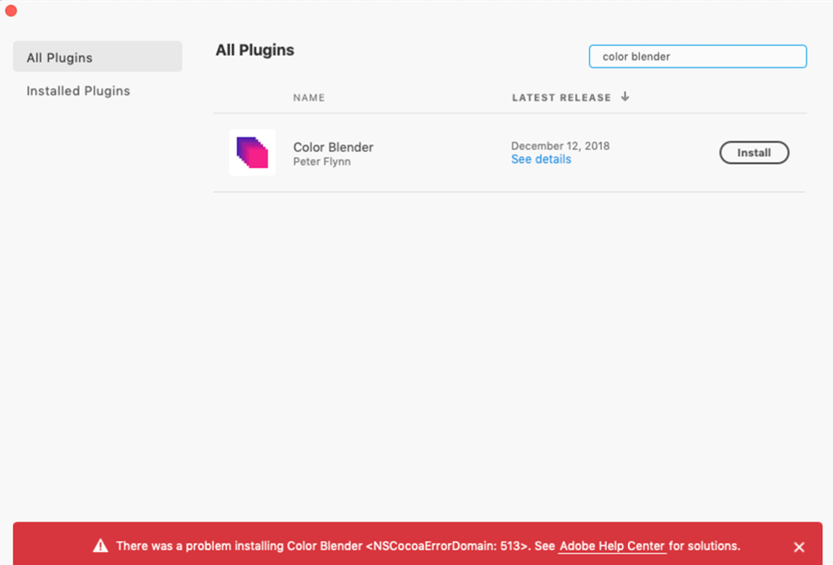Click the NSCocoaErrorDomain 513 error code text
Image resolution: width=833 pixels, height=565 pixels.
(447, 546)
